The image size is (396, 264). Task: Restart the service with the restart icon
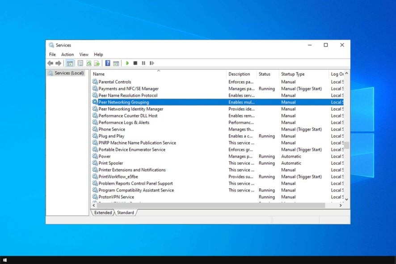click(x=152, y=63)
